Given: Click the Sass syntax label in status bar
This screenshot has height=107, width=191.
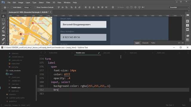Looking at the screenshot, I should click(184, 105).
